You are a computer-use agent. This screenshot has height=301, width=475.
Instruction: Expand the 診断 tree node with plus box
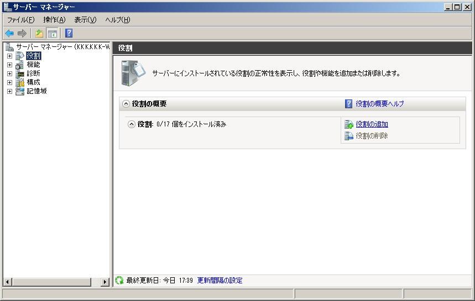pos(9,73)
